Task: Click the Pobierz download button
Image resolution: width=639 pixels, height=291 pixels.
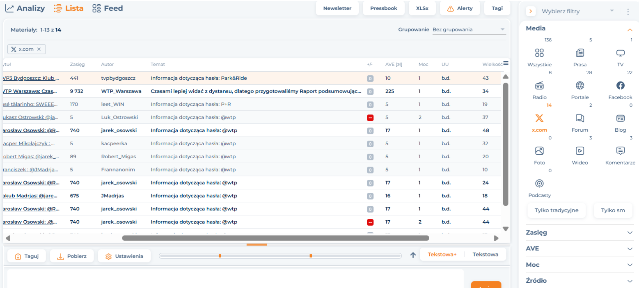Action: [x=72, y=256]
